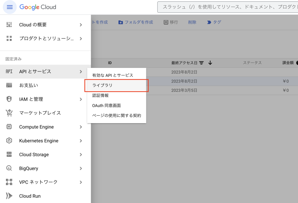Click the タグ button
This screenshot has width=298, height=203.
214,22
